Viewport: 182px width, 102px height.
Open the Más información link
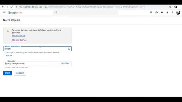(19, 35)
